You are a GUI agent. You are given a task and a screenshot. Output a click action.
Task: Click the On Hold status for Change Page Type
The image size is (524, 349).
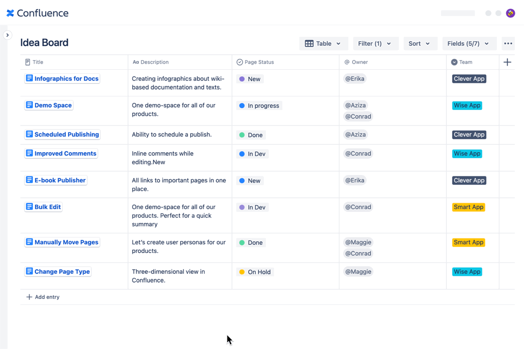coord(255,272)
